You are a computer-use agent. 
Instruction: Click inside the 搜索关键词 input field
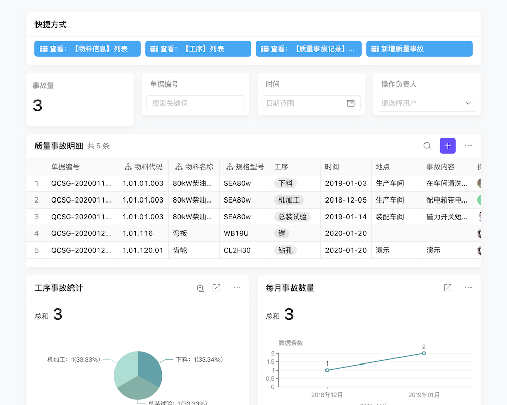196,103
